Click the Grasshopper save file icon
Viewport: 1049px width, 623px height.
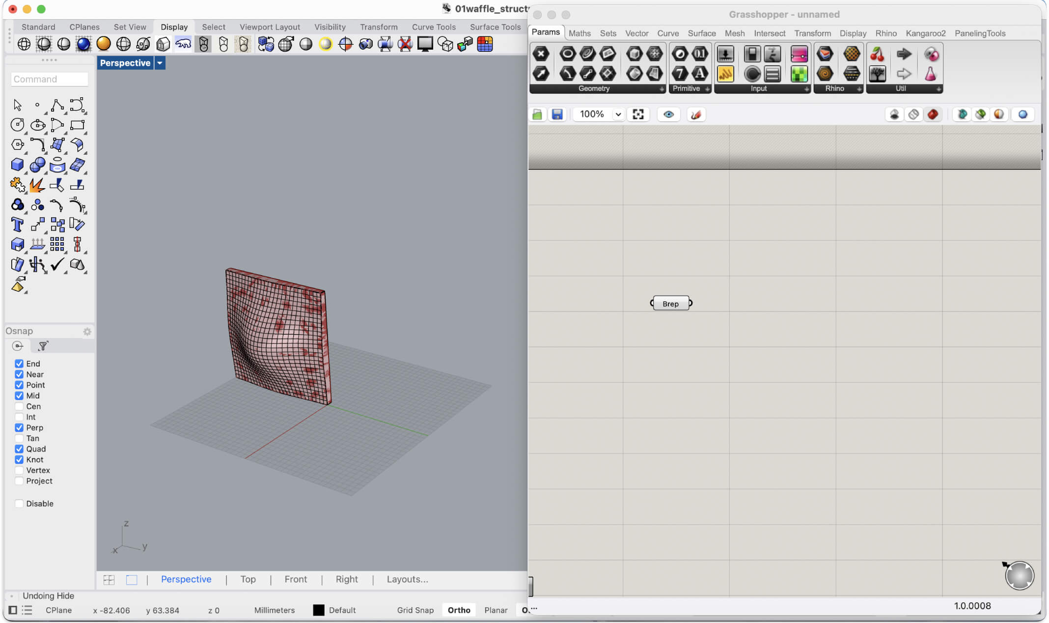557,114
